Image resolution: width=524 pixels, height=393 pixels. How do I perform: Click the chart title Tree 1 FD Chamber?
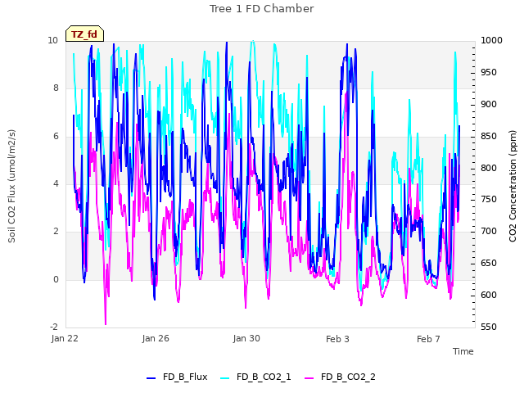262,9
